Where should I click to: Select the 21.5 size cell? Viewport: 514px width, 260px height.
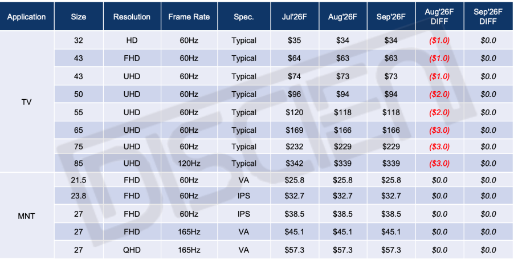point(79,180)
